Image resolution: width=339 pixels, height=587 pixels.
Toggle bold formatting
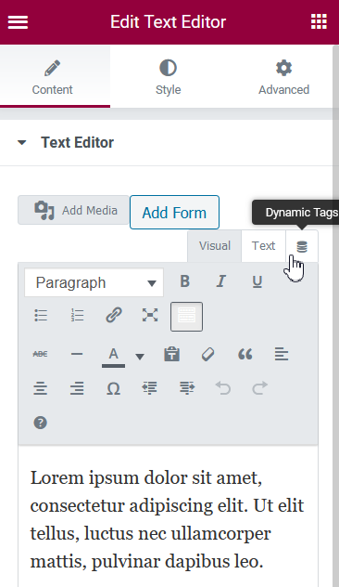tap(185, 281)
